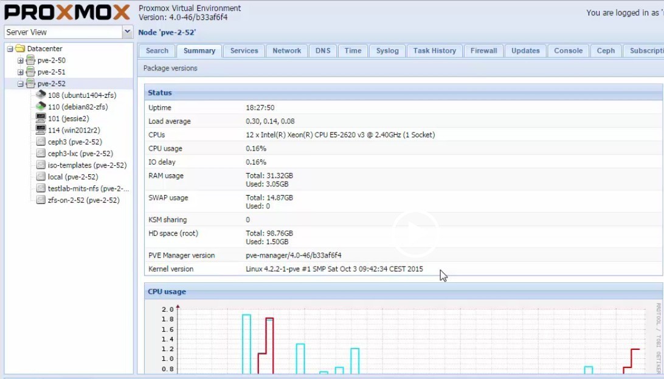Select node pve-2-50 in tree

point(51,61)
